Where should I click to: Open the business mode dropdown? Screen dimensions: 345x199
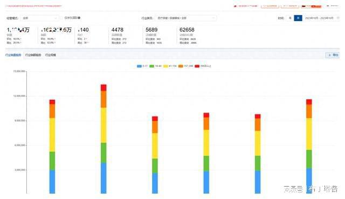click(x=39, y=18)
